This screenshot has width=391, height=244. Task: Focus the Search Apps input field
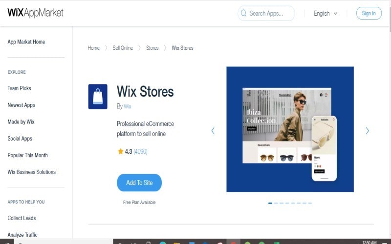click(x=266, y=13)
